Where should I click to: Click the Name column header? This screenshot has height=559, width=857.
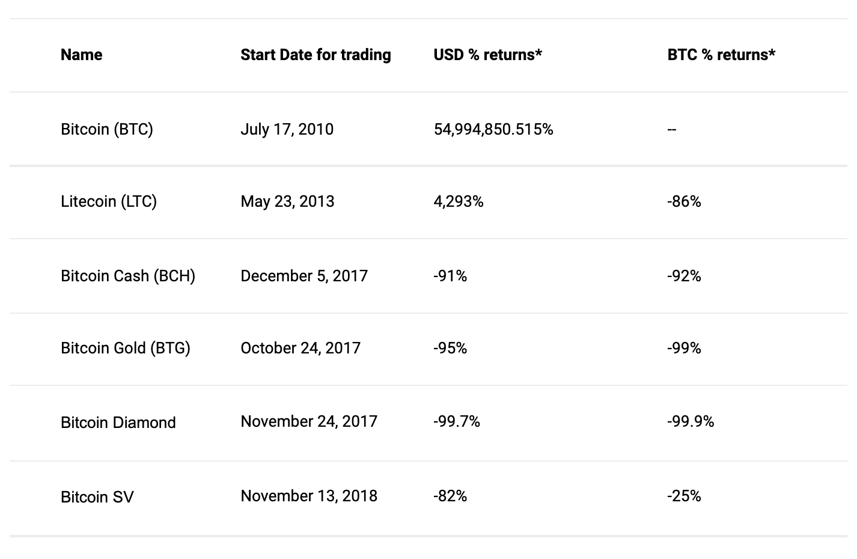point(81,55)
